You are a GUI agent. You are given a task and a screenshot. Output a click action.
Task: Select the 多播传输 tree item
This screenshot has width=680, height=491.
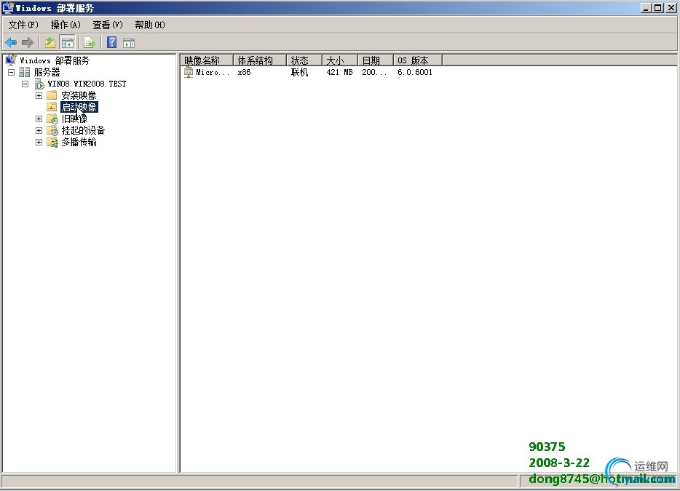(79, 142)
